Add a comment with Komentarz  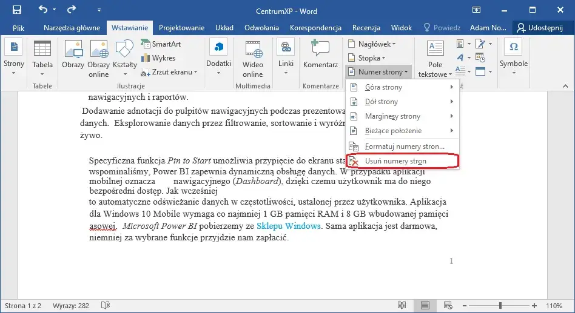coord(320,55)
